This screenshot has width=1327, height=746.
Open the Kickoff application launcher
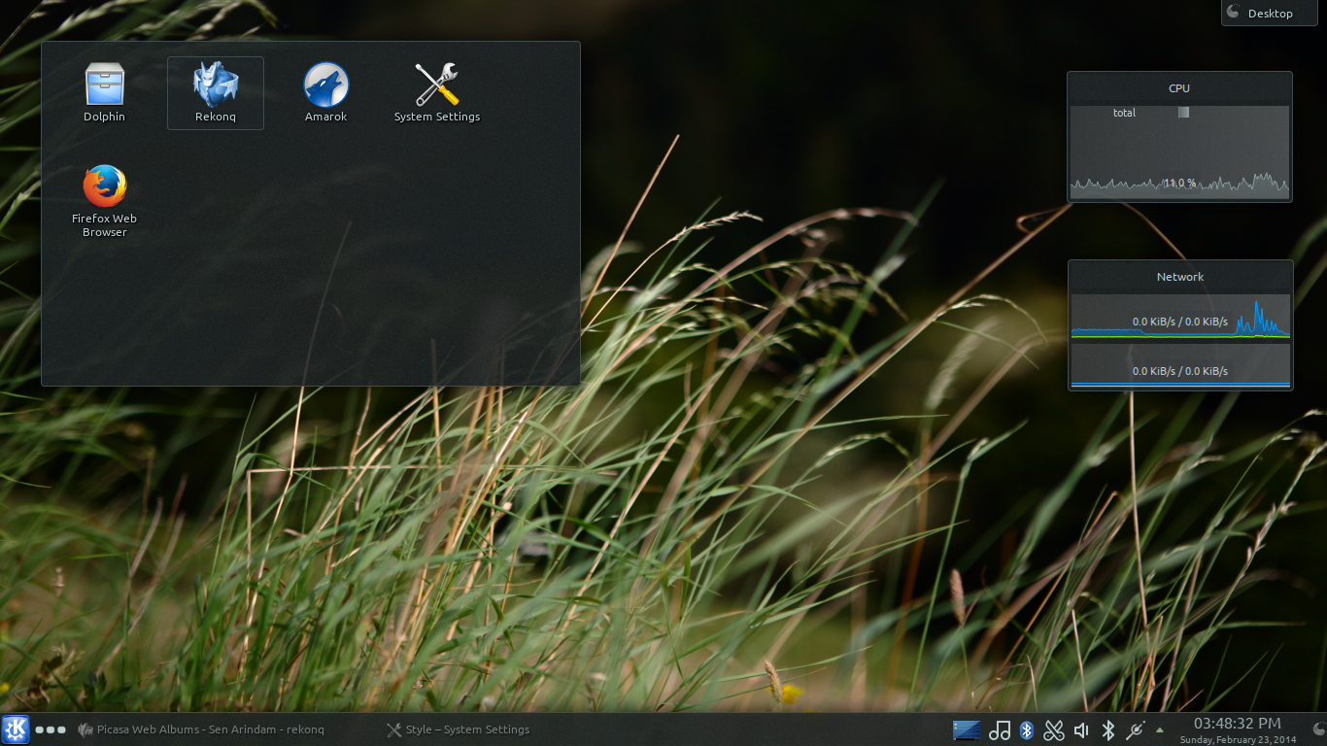coord(15,729)
